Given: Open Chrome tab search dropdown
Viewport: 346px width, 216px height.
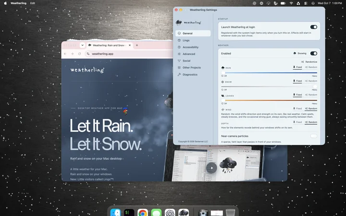Looking at the screenshot, I should pyautogui.click(x=82, y=45).
